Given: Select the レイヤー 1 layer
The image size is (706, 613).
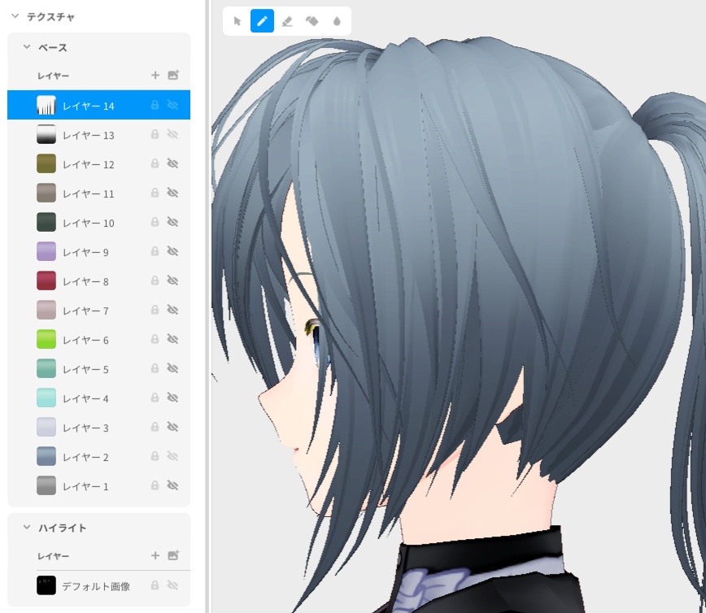Looking at the screenshot, I should (x=85, y=485).
